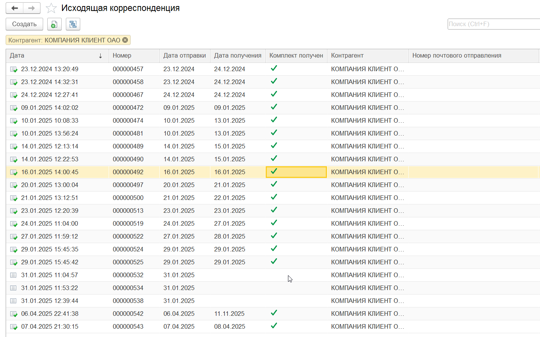The width and height of the screenshot is (540, 337).
Task: Sort by the Номер column header
Action: pyautogui.click(x=134, y=55)
